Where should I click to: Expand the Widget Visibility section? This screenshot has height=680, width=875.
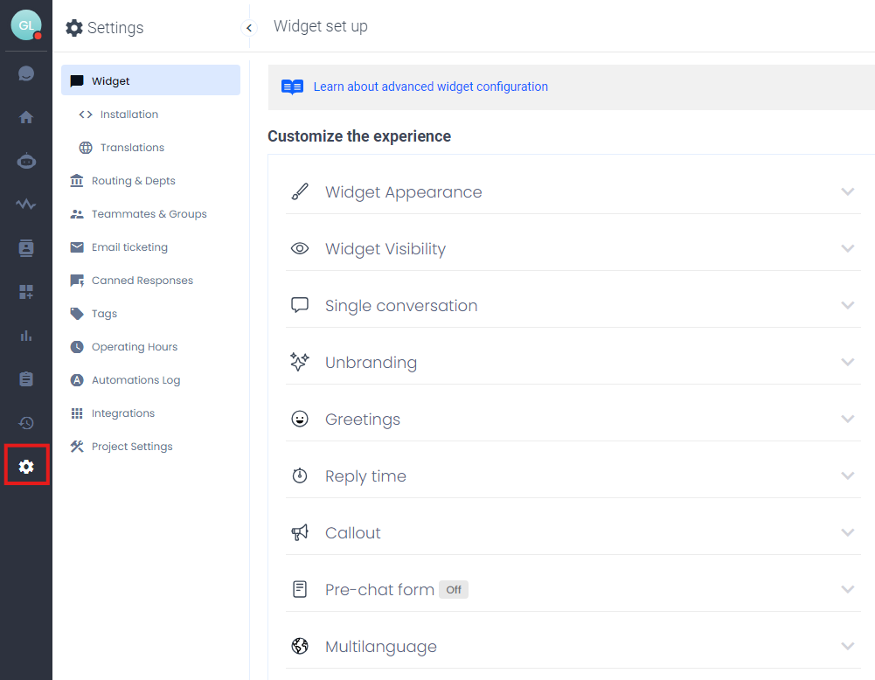pyautogui.click(x=385, y=249)
